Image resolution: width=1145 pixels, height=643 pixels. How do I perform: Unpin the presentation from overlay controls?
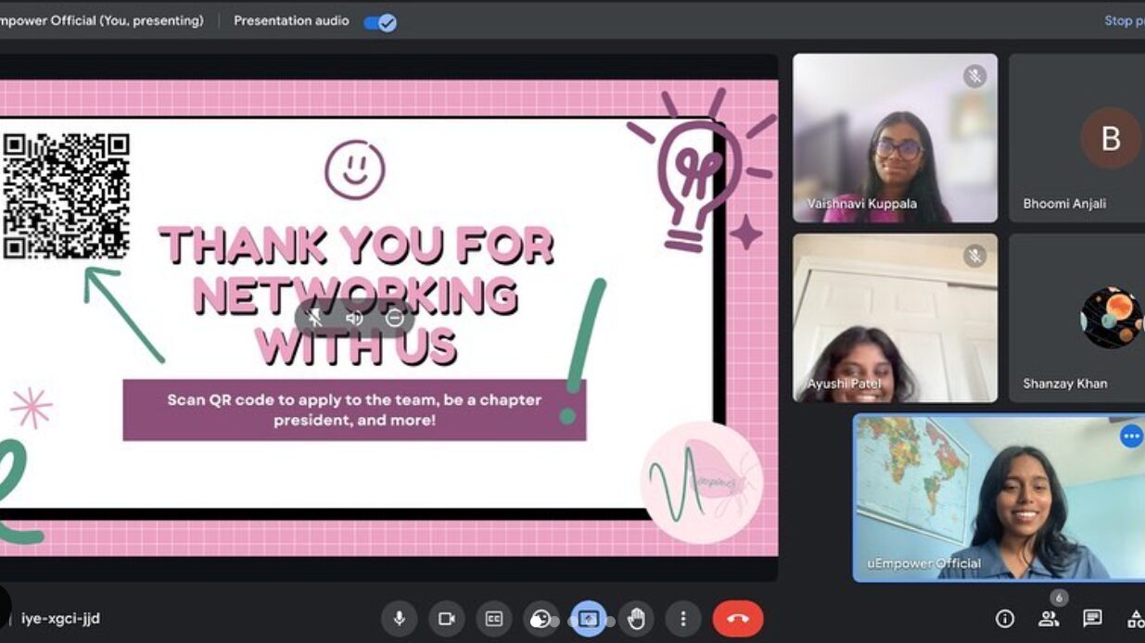click(x=315, y=319)
